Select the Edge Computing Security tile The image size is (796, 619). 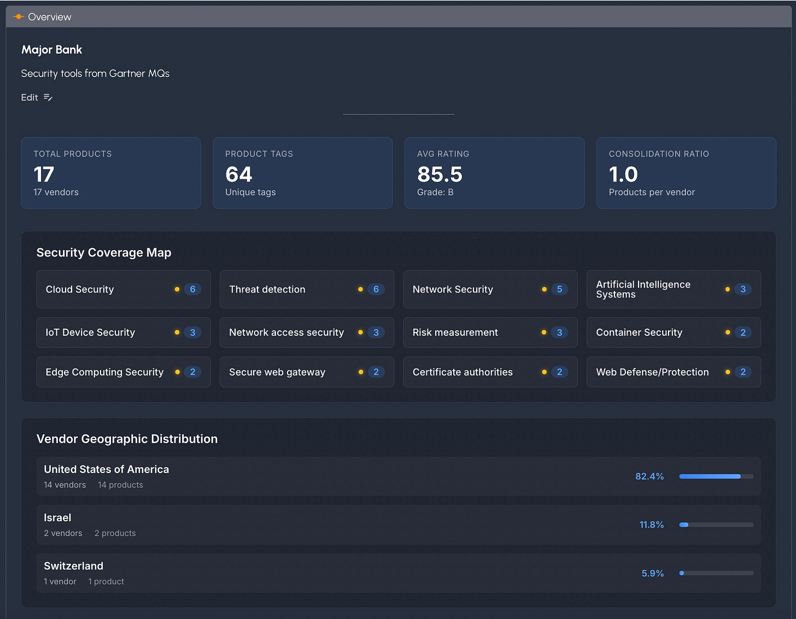(123, 372)
